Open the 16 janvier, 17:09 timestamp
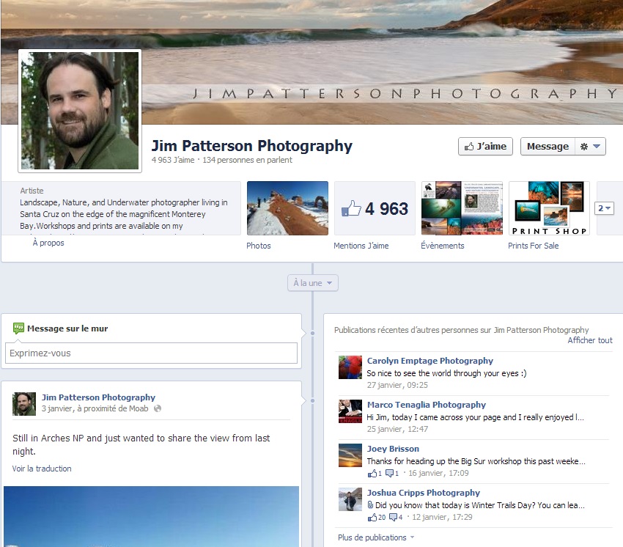 coord(438,473)
